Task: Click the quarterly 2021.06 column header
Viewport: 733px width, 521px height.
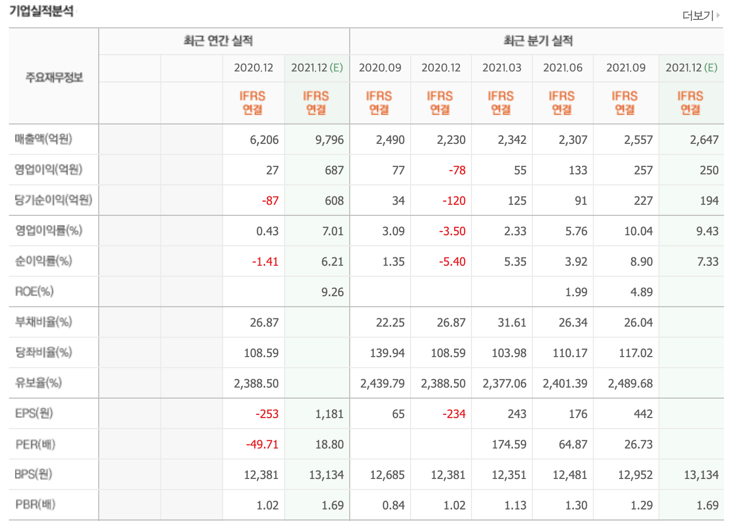Action: click(x=563, y=68)
